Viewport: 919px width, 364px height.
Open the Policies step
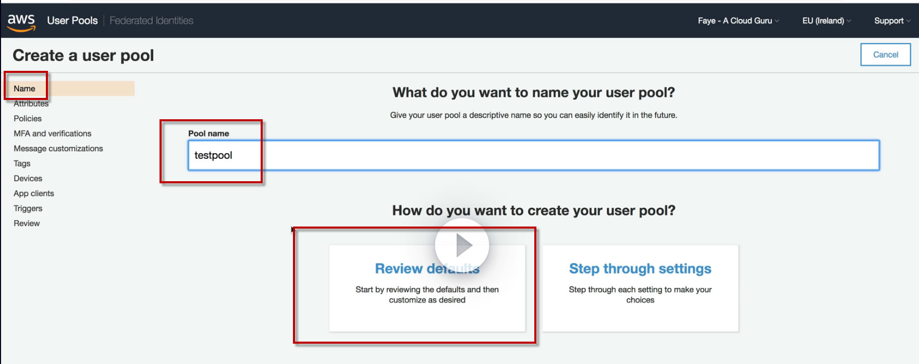[x=28, y=119]
